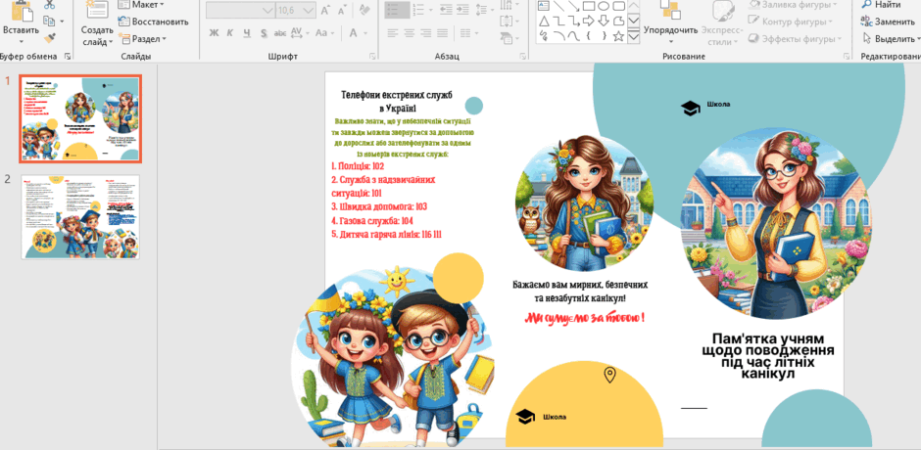This screenshot has width=921, height=450.
Task: Click the Найти find button
Action: click(x=881, y=5)
